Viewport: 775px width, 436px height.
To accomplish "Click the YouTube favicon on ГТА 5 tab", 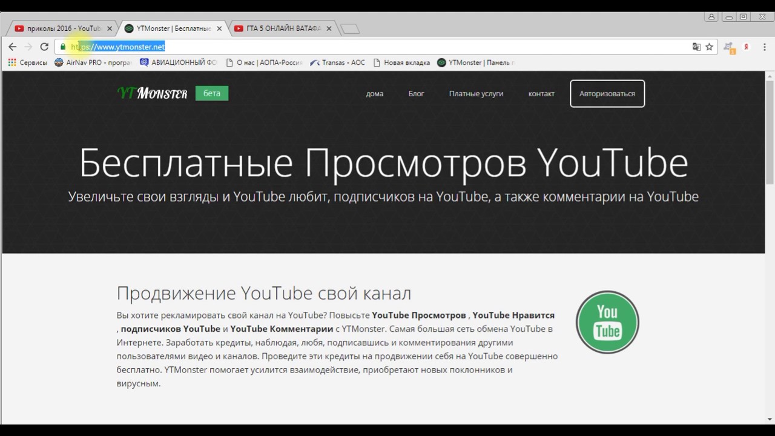I will pyautogui.click(x=239, y=28).
